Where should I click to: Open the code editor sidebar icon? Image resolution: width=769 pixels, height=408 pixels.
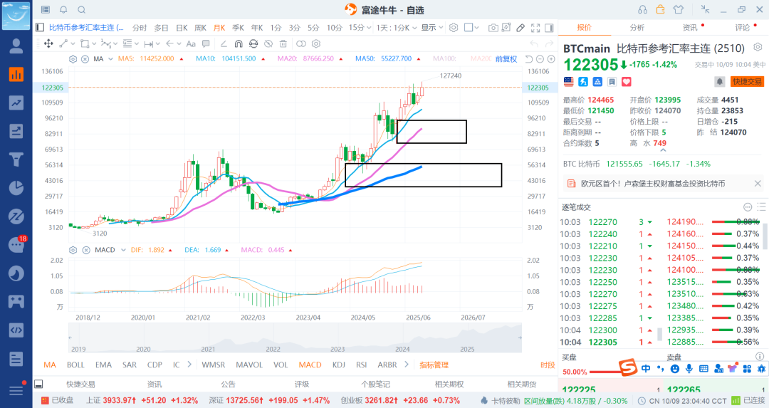[x=16, y=330]
